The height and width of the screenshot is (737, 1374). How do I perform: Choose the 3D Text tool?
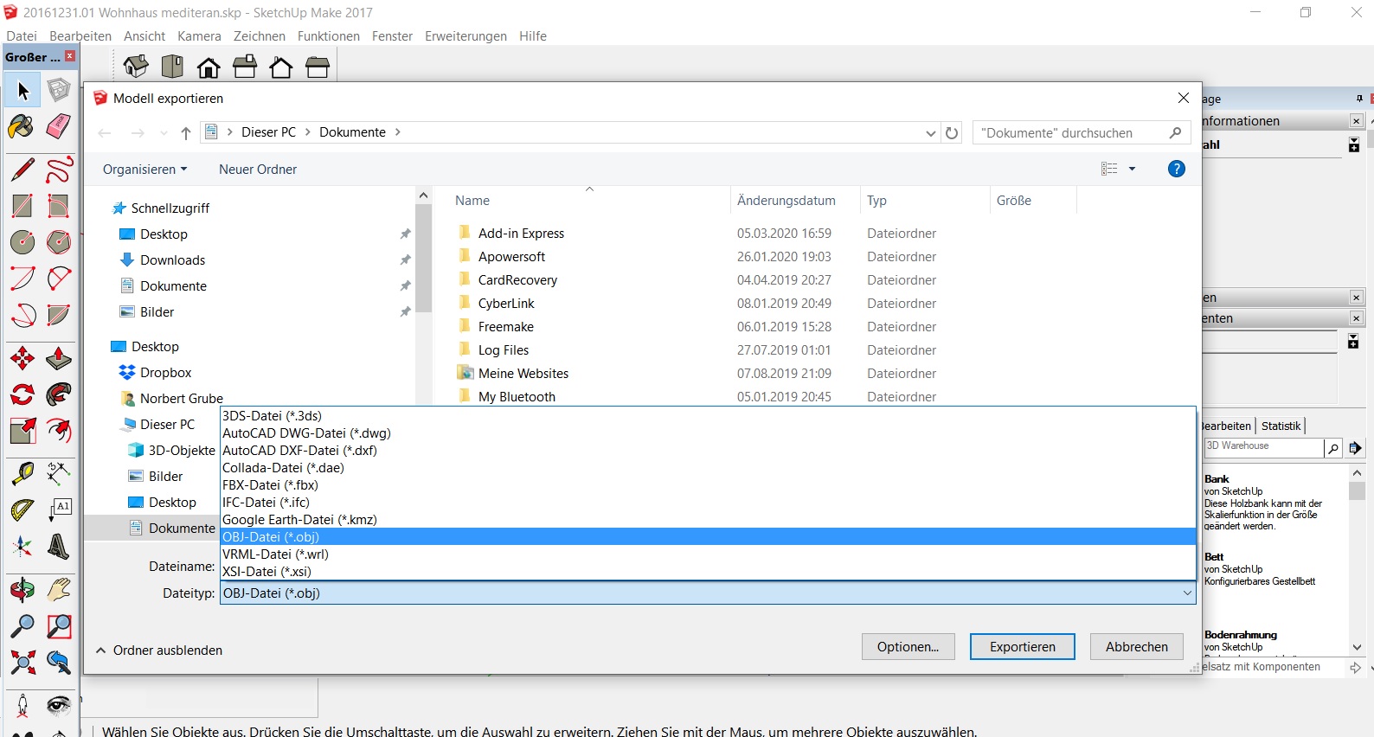(59, 546)
